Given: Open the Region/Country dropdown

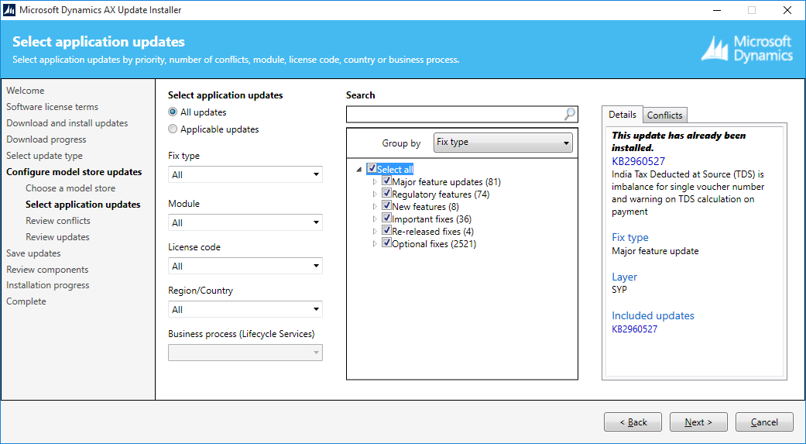Looking at the screenshot, I should (245, 310).
